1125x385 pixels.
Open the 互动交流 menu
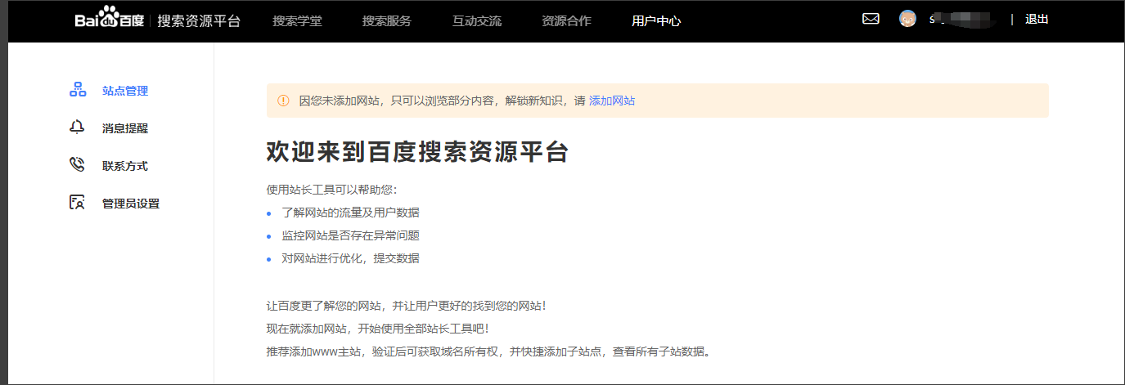[477, 20]
